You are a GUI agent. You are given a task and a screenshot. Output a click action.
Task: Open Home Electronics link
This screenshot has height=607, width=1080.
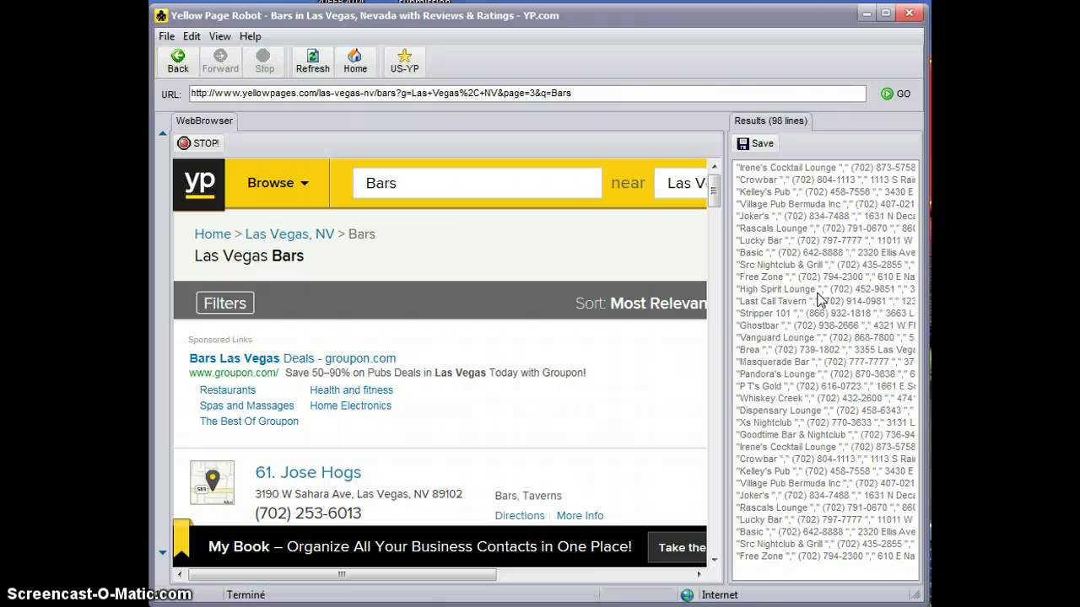click(350, 406)
